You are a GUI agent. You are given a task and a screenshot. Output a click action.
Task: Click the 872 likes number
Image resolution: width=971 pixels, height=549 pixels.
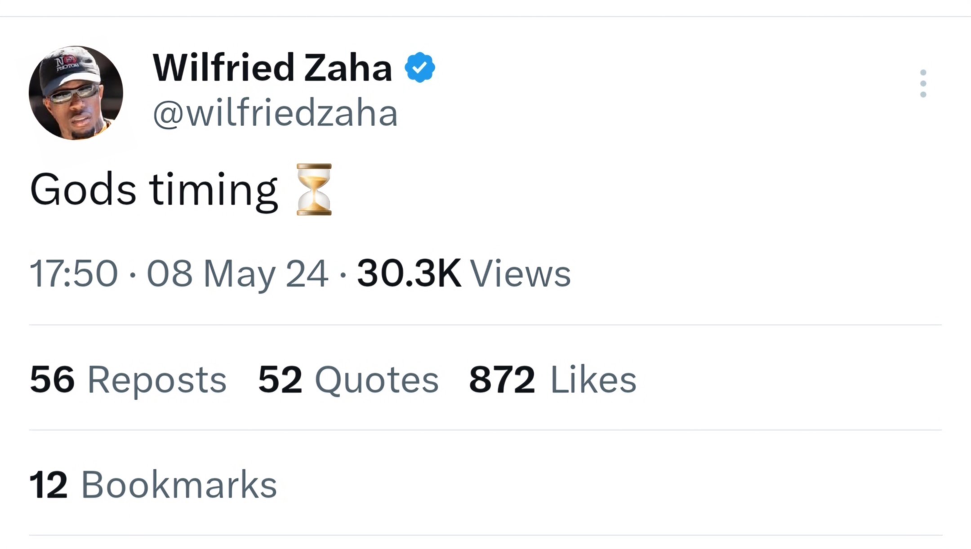point(502,380)
